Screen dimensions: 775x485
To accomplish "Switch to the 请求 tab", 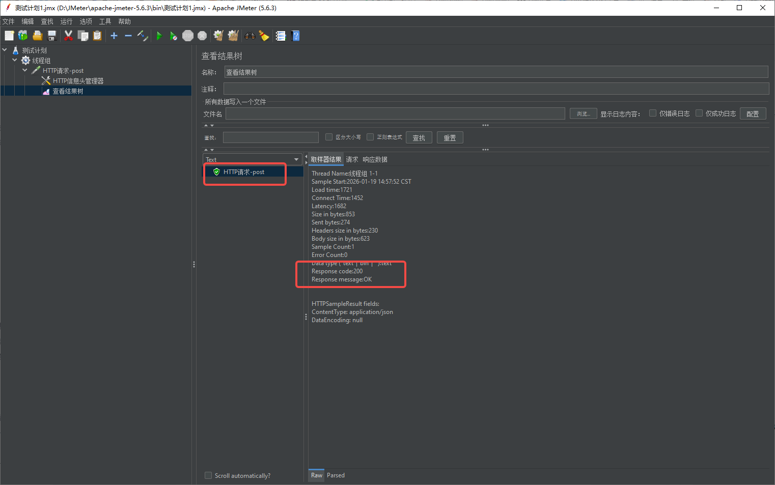I will point(352,159).
